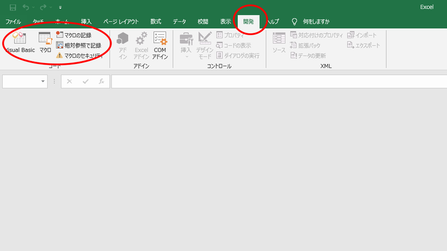Open the Name Box dropdown arrow
Screen dimensions: 447x251
(x=43, y=81)
